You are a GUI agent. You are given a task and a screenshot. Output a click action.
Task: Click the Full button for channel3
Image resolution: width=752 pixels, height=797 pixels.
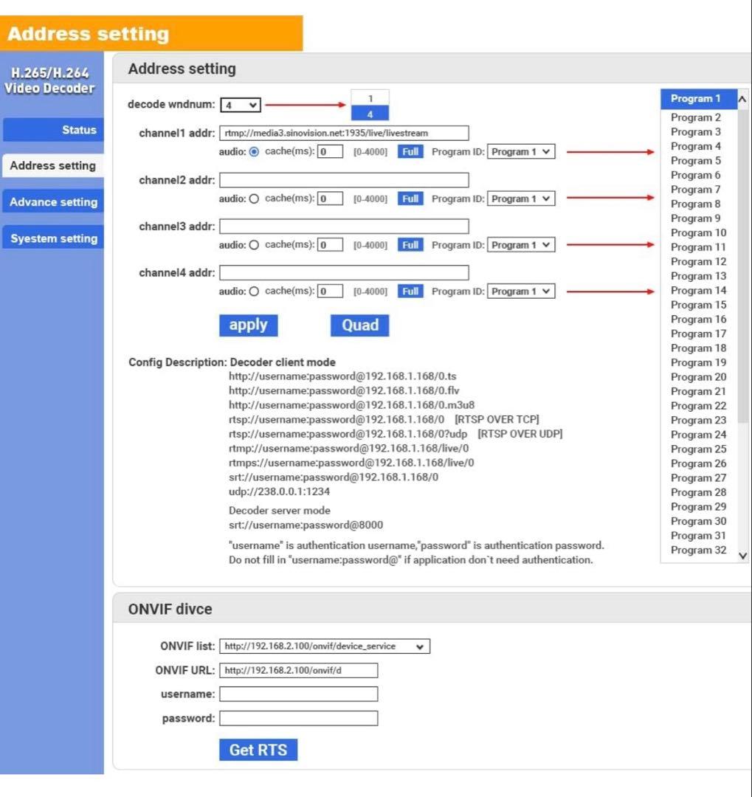[410, 245]
